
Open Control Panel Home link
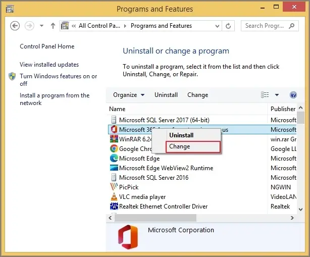[x=47, y=46]
